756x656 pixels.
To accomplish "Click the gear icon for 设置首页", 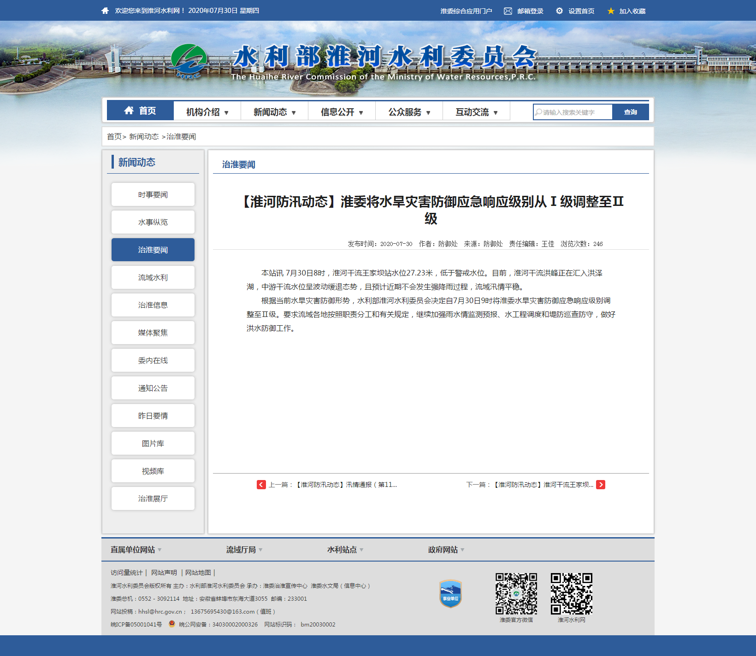I will click(559, 11).
